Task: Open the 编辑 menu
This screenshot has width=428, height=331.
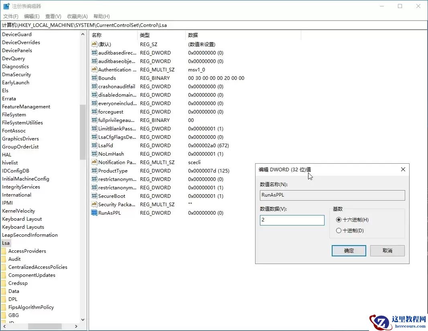Action: 32,16
